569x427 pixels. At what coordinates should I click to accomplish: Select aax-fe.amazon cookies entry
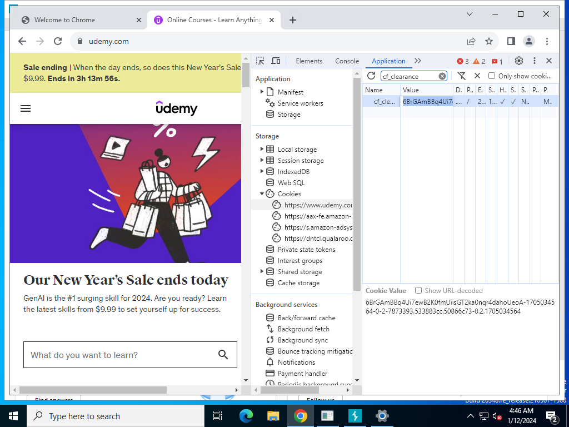coord(318,216)
